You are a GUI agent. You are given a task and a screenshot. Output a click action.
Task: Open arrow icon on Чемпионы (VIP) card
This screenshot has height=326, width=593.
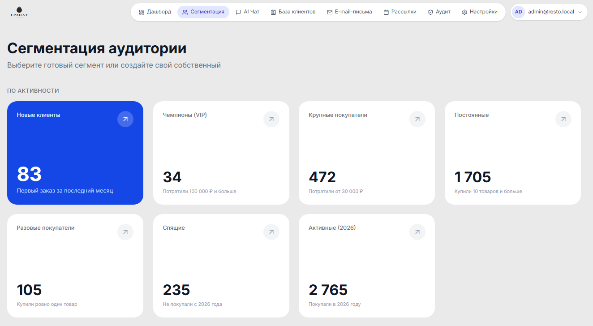[x=271, y=119]
